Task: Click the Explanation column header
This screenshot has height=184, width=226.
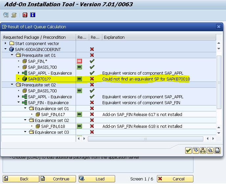Action: point(159,37)
